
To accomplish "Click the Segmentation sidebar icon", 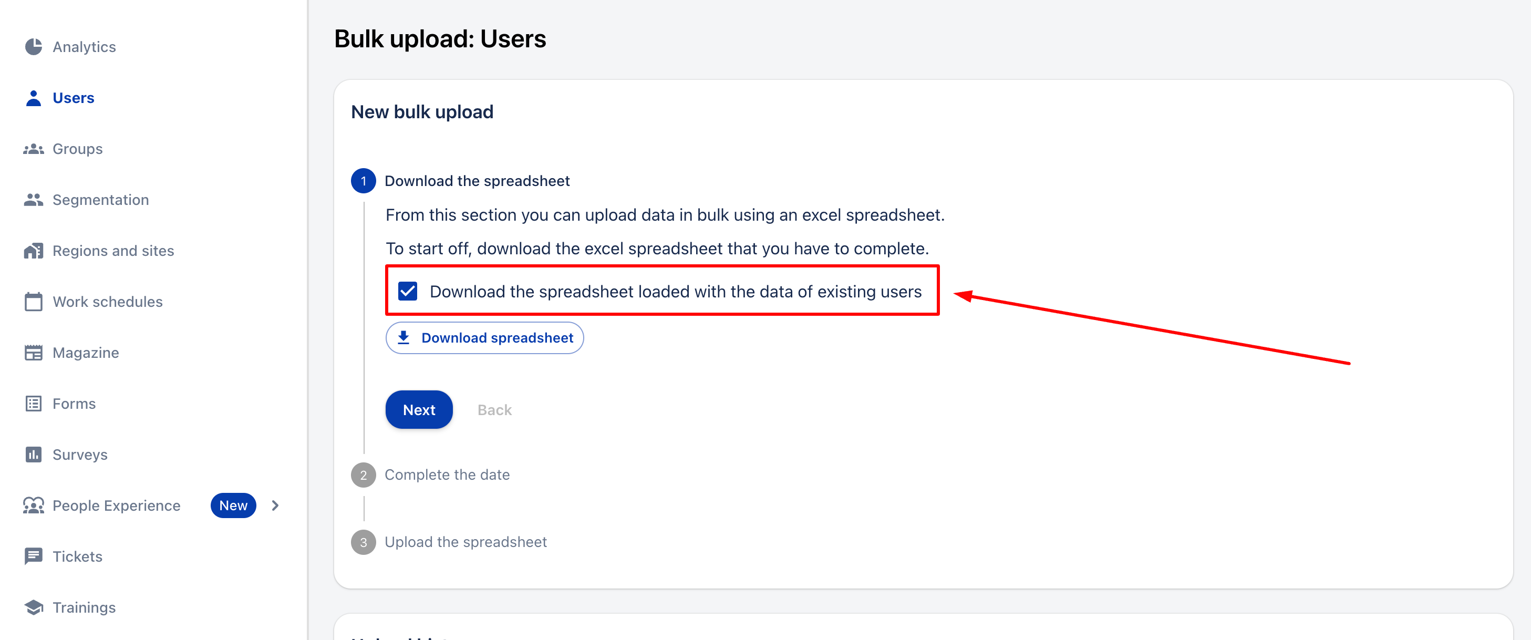I will (33, 200).
